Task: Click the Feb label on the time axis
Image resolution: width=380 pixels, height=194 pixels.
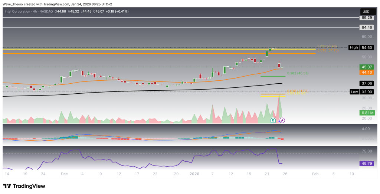Action: click(315, 174)
